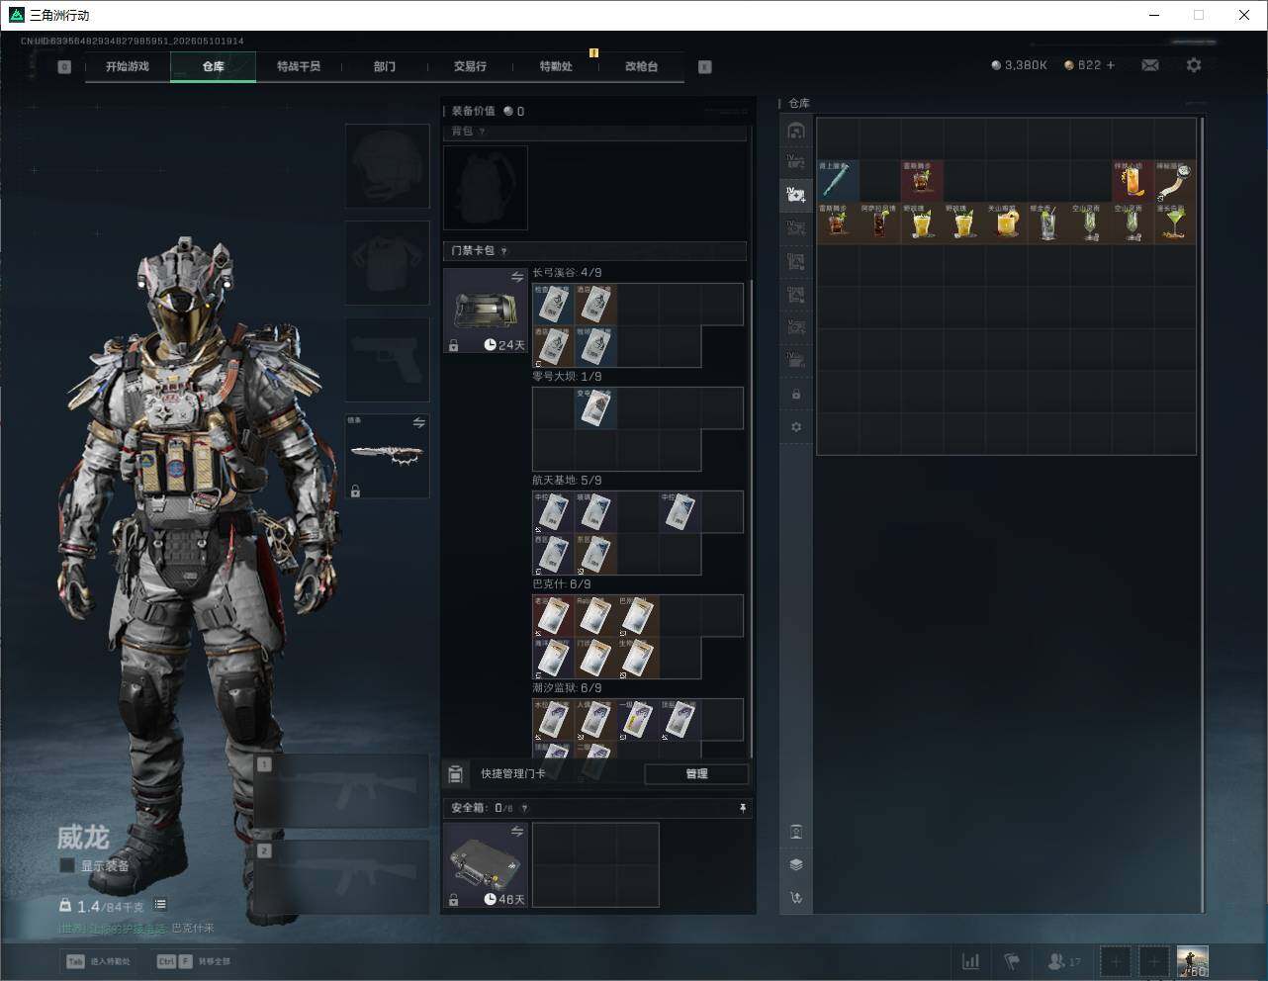Go to the 交易行 tab

[x=470, y=66]
